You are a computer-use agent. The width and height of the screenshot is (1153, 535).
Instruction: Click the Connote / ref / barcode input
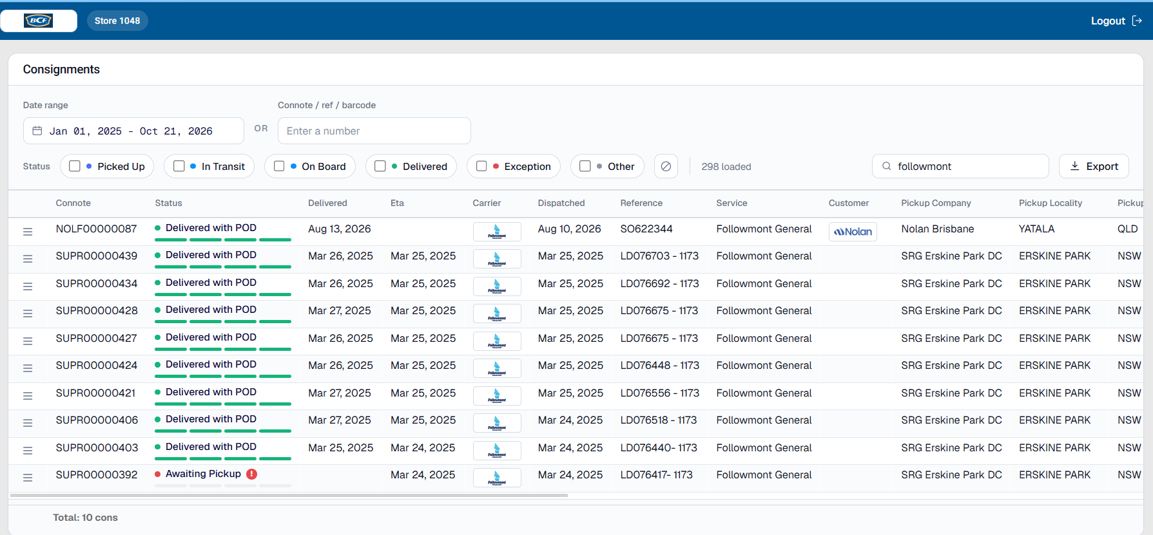pyautogui.click(x=374, y=131)
